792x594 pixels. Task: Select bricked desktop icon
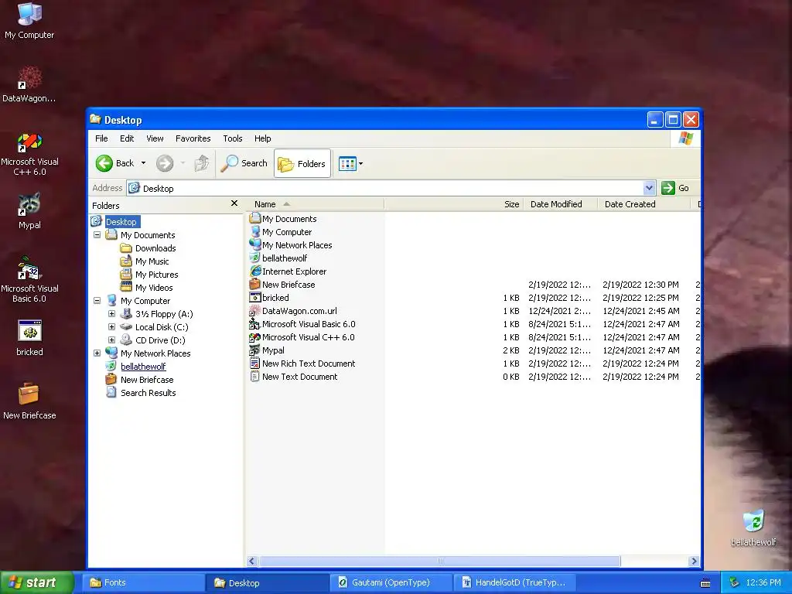[x=29, y=338]
